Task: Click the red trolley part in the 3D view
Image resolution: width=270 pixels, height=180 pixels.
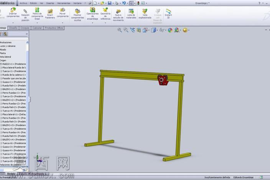Action: 163,80
